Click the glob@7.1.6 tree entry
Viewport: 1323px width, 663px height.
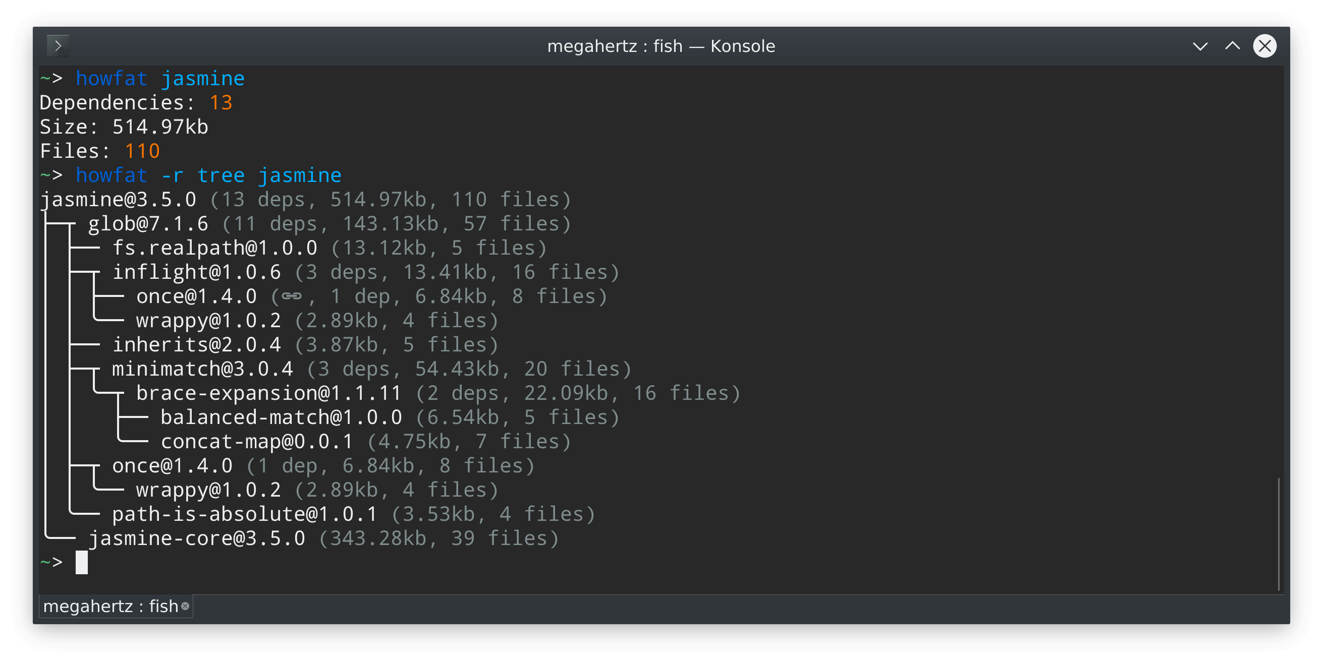click(148, 224)
